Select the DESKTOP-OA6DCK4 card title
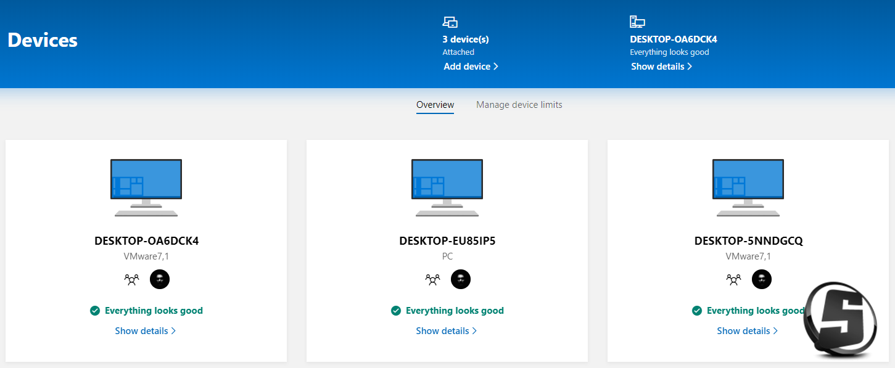The width and height of the screenshot is (895, 368). tap(147, 241)
